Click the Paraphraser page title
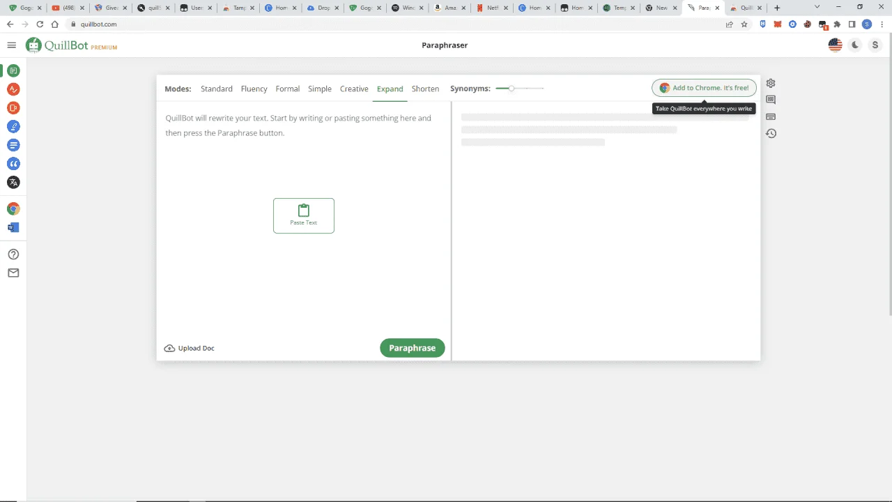The image size is (892, 502). click(x=445, y=45)
